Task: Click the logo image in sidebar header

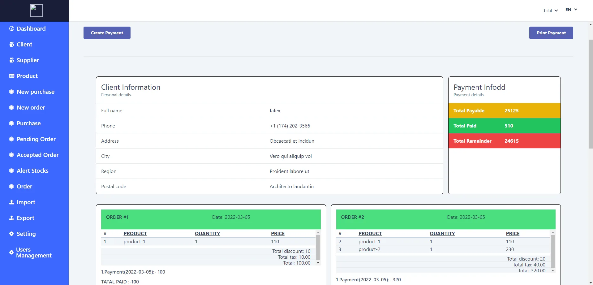Action: (x=37, y=11)
